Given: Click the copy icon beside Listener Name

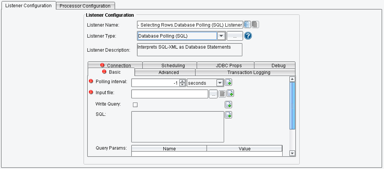Looking at the screenshot, I should pos(247,25).
